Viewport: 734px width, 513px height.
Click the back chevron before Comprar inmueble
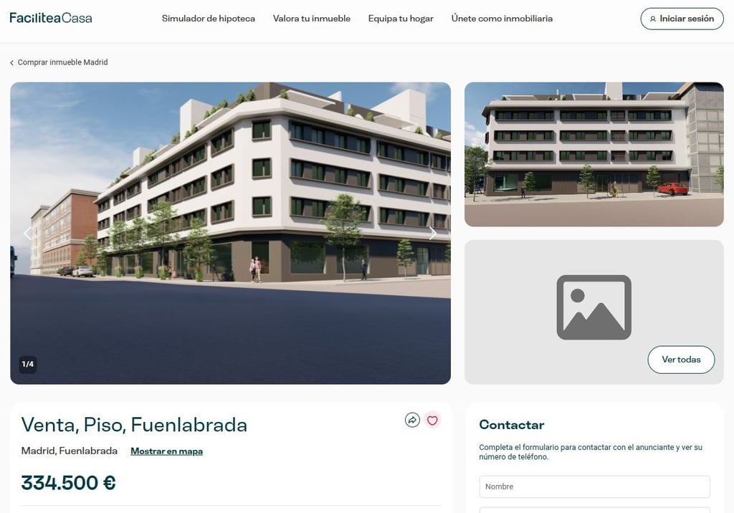coord(11,63)
